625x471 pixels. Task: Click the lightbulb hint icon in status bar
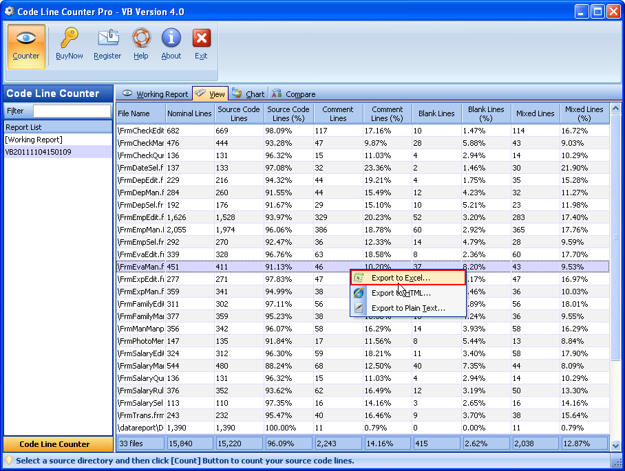pyautogui.click(x=9, y=461)
